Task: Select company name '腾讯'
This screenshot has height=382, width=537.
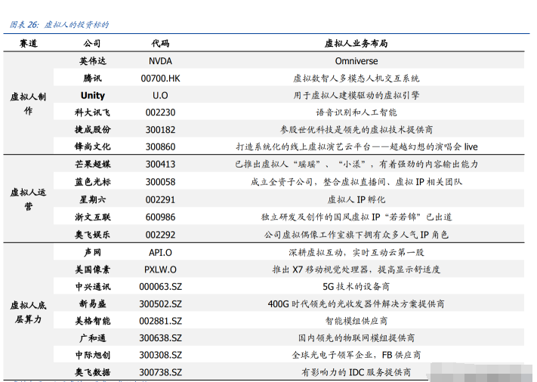Action: (92, 78)
